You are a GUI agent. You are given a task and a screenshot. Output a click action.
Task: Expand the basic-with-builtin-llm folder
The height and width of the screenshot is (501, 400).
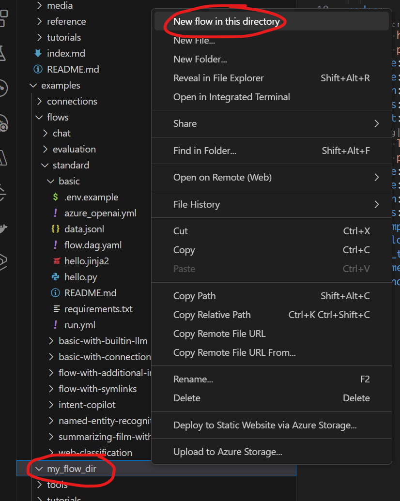[102, 341]
